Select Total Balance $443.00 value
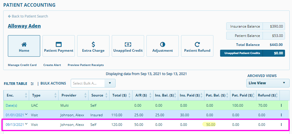292x134 pixels. pos(276,44)
